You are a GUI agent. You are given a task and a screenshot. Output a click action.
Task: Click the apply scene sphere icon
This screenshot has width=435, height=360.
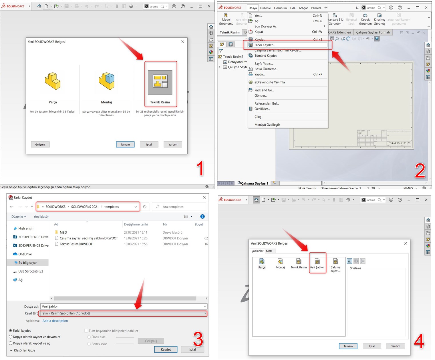coord(377,39)
